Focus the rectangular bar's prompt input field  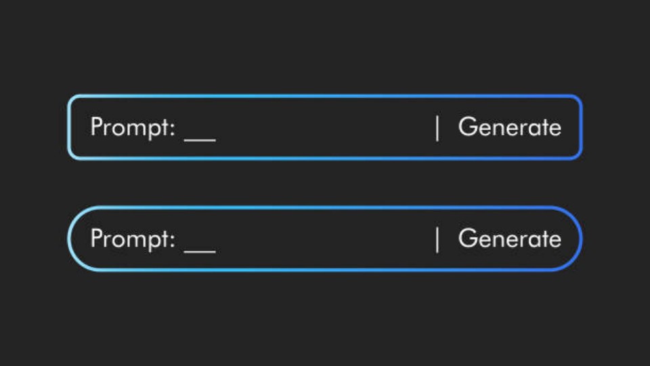point(271,127)
